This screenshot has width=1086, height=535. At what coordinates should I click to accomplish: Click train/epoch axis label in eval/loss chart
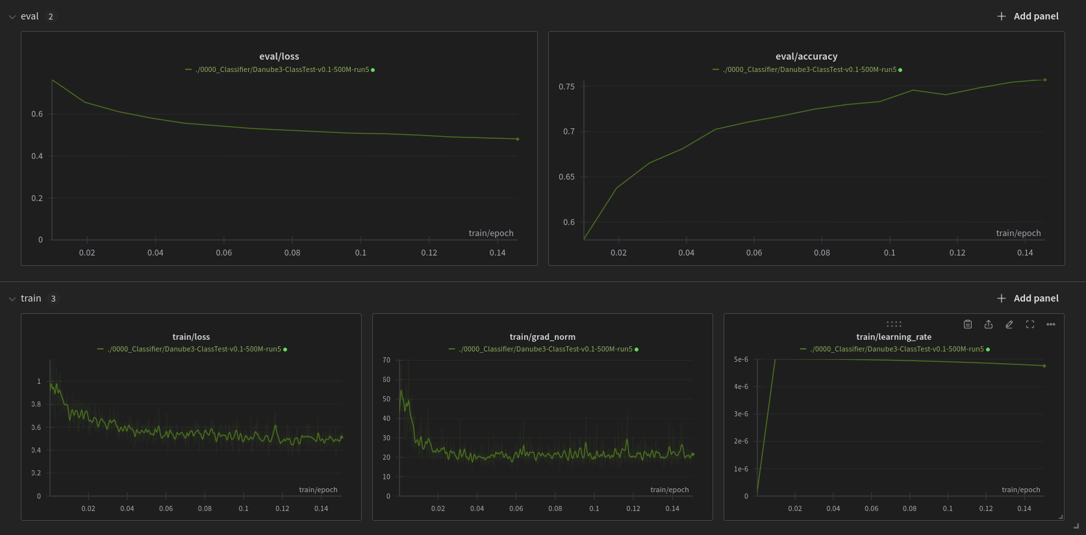click(491, 233)
